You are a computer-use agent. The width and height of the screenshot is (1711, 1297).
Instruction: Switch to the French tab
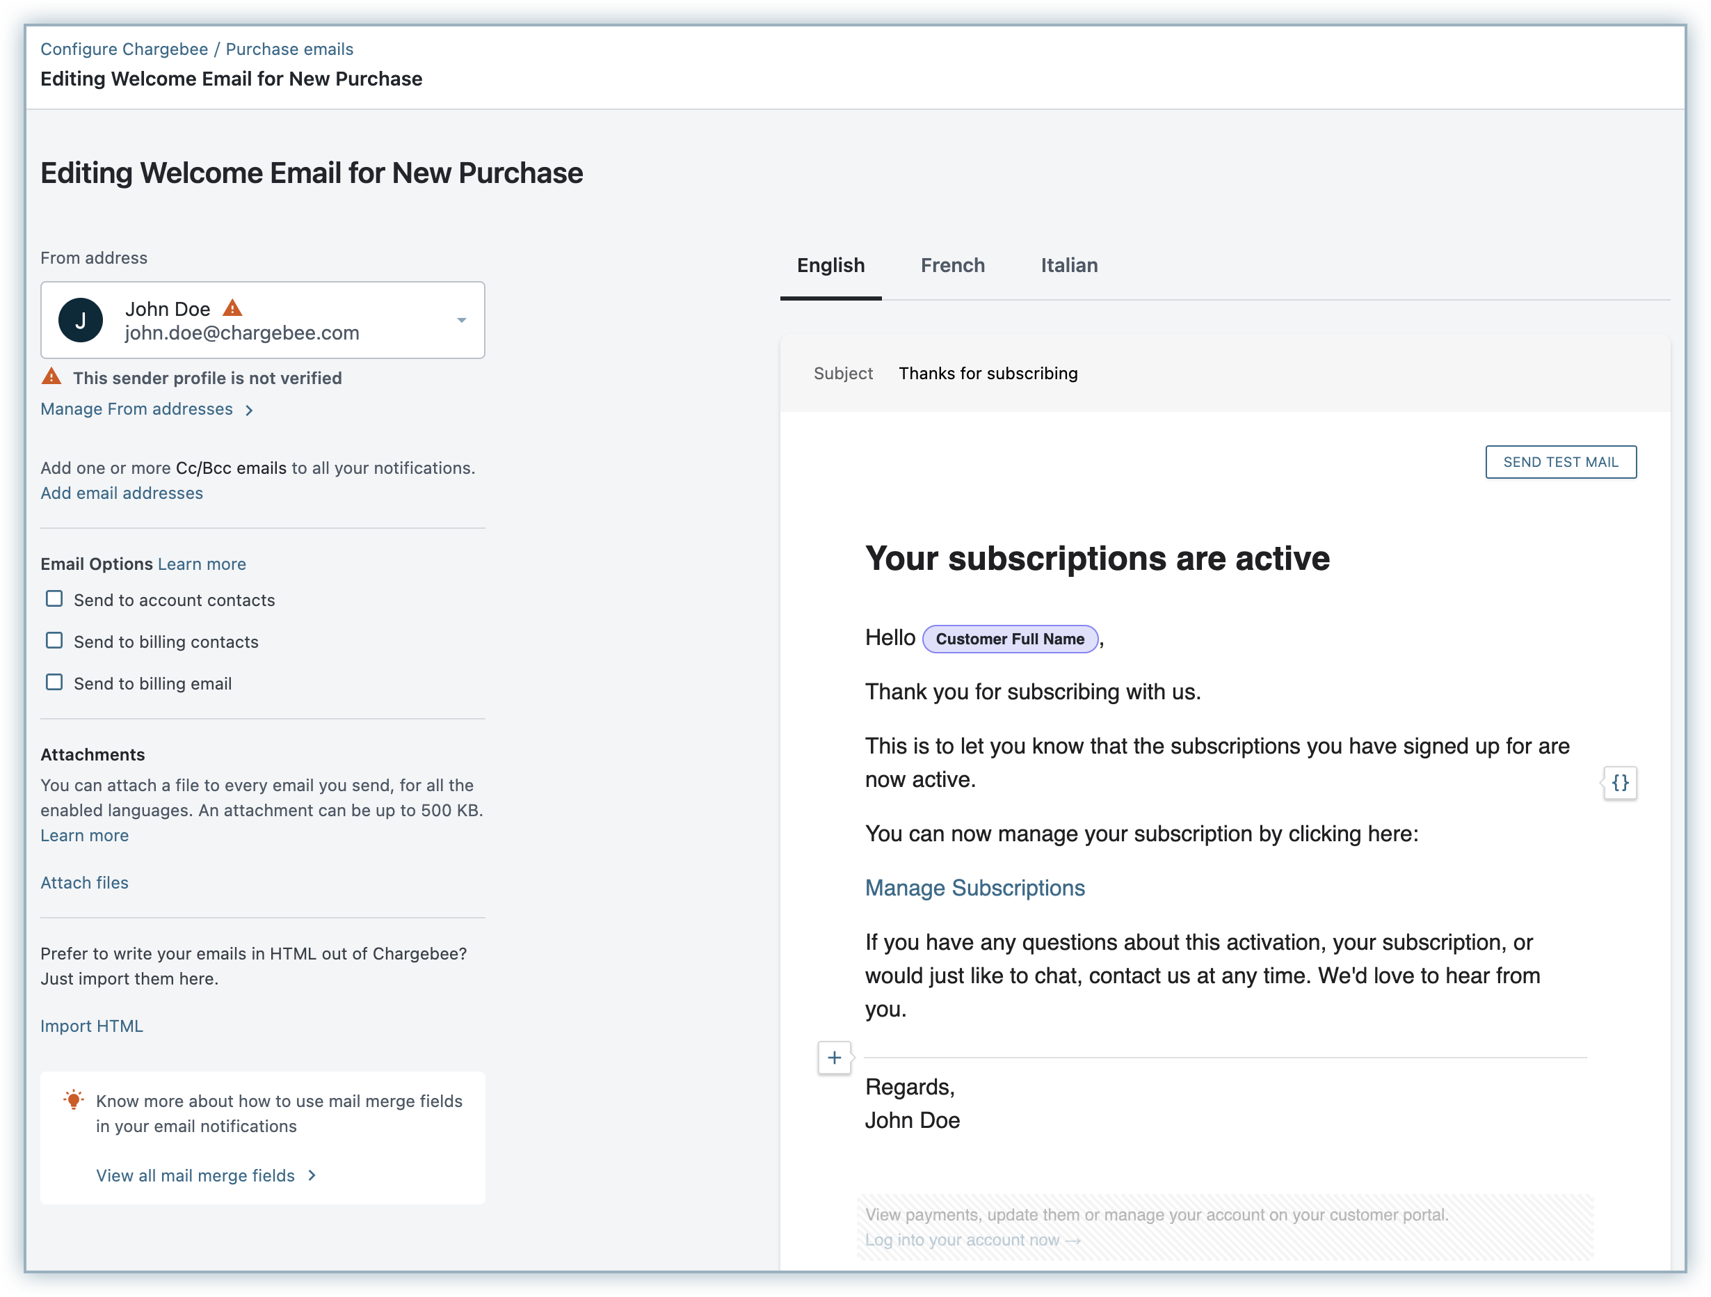pos(952,265)
